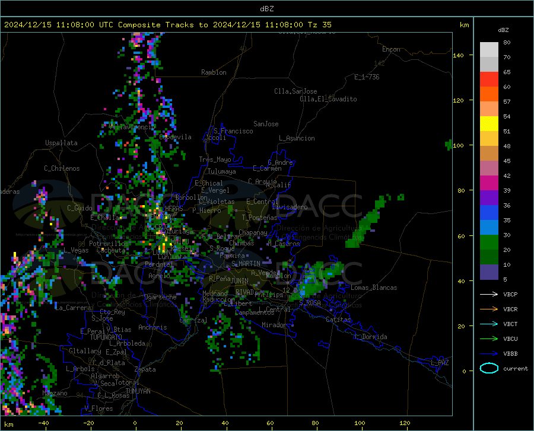Click the Divisadero map label
Screen dimensions: 534x431
click(x=290, y=207)
